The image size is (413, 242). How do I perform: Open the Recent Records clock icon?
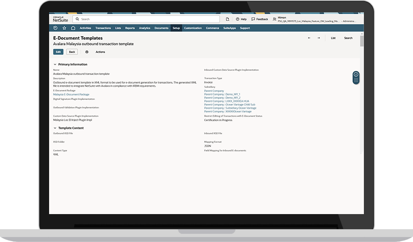[56, 28]
